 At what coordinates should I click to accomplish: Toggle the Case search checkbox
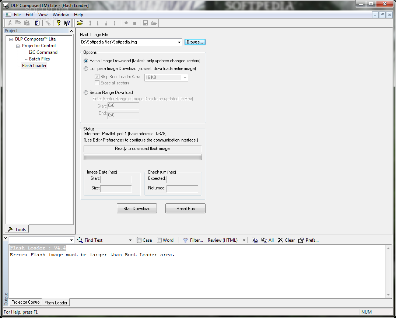(x=139, y=240)
